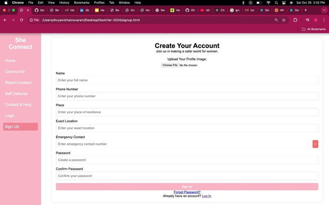
Task: Focus the Name input field
Action: tap(187, 80)
